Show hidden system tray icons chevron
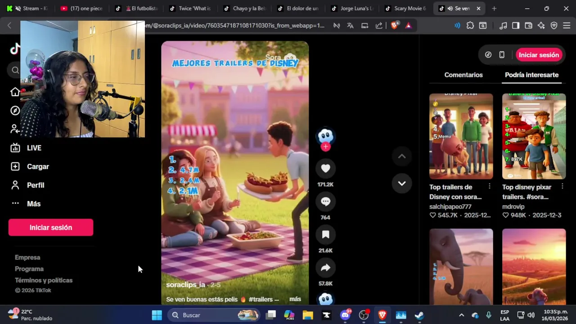This screenshot has height=324, width=576. [x=461, y=315]
